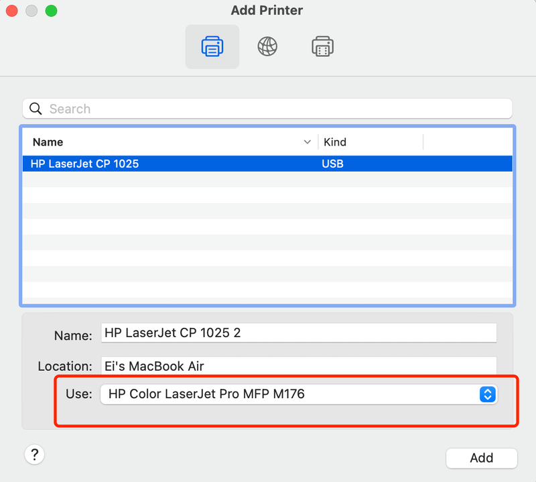Switch to the Windows printer tab icon
Image resolution: width=536 pixels, height=482 pixels.
pos(322,46)
